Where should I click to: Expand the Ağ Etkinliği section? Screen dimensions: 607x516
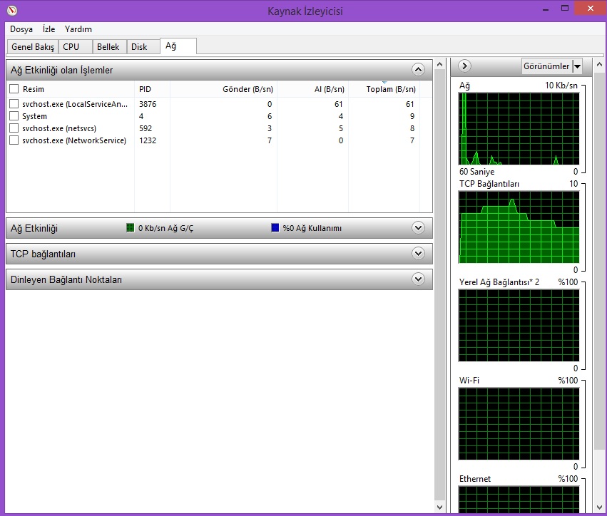(418, 228)
